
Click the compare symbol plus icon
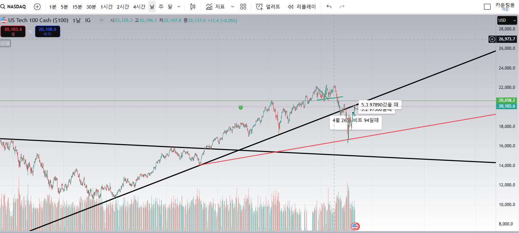tap(37, 7)
